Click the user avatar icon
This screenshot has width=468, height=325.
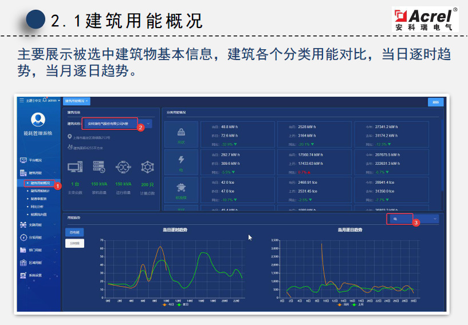(x=38, y=120)
